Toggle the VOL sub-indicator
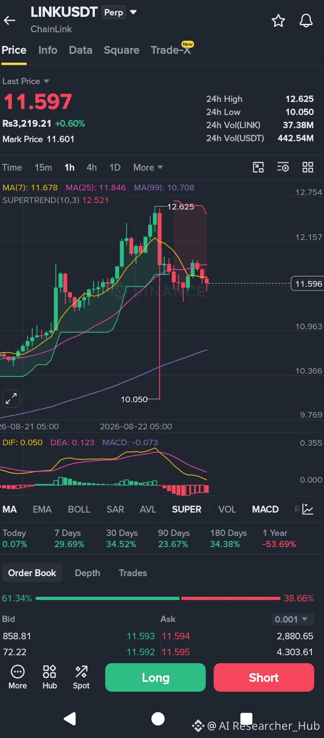324x738 pixels. tap(227, 509)
